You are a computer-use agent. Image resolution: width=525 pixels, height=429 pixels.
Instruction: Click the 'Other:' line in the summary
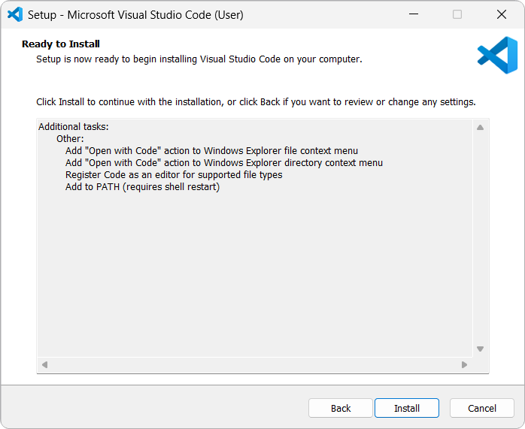tap(70, 139)
